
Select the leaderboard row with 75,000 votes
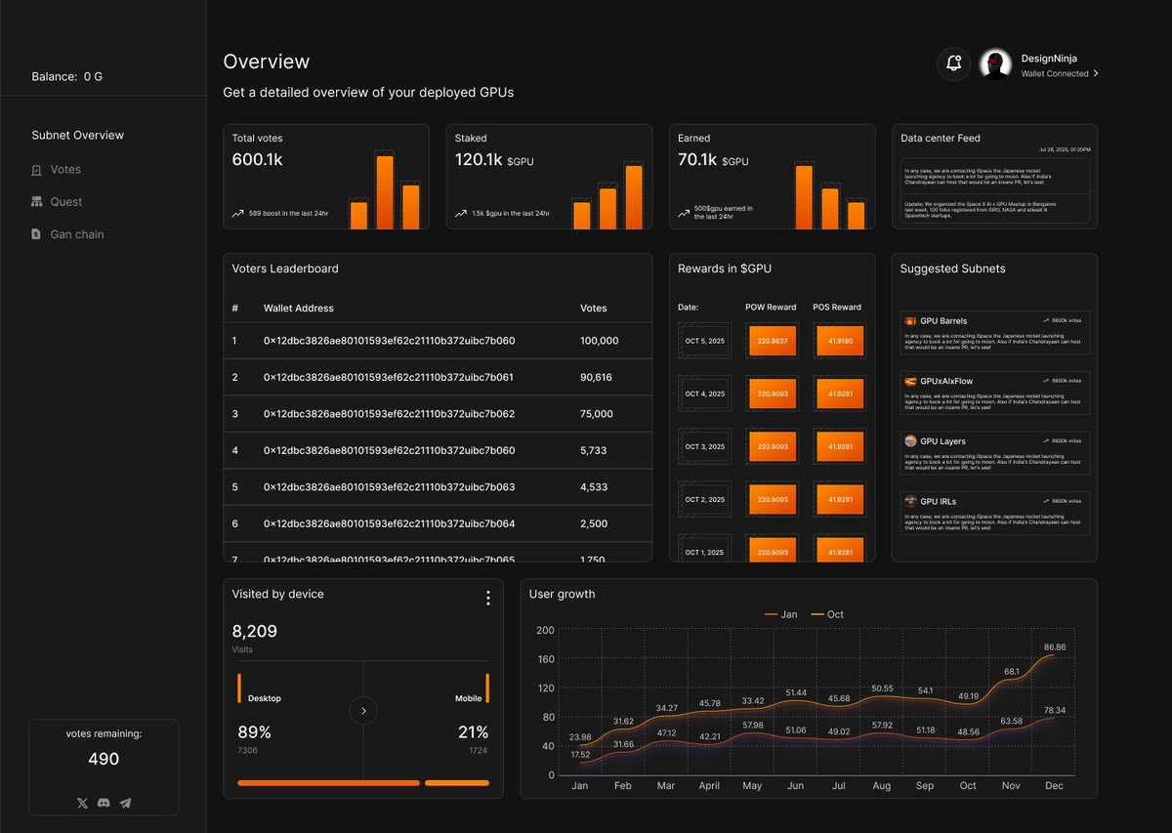coord(438,414)
